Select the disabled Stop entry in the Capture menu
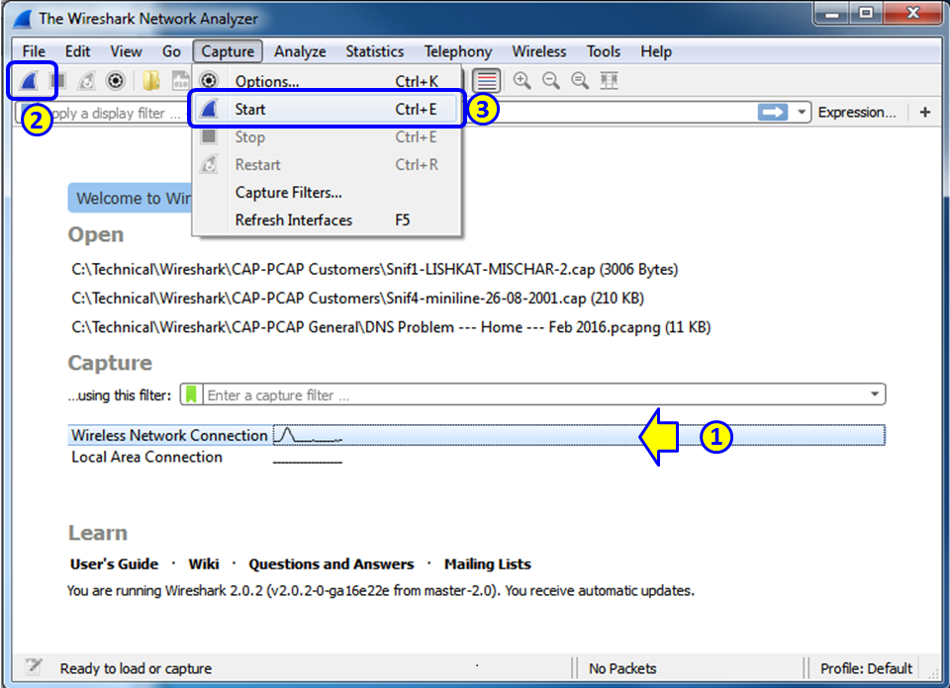The image size is (950, 688). pyautogui.click(x=327, y=136)
